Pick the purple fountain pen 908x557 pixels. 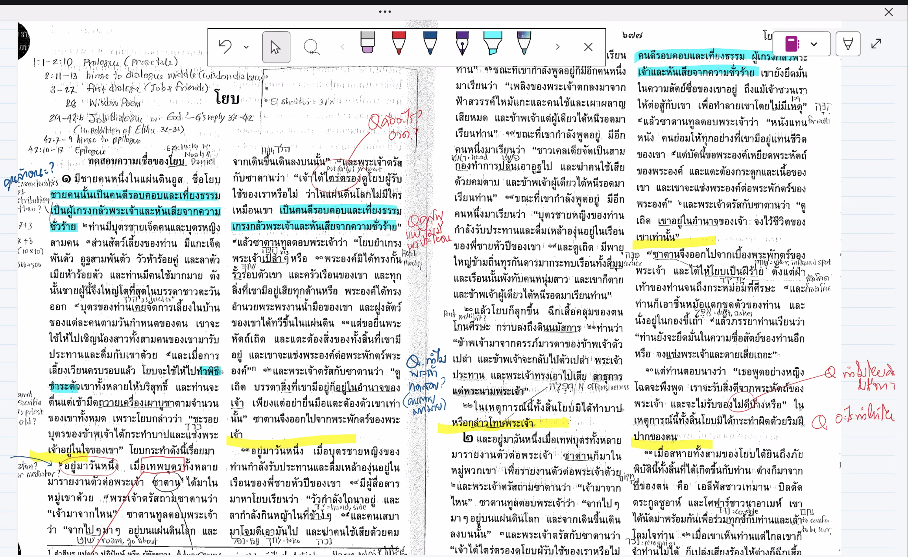[462, 42]
